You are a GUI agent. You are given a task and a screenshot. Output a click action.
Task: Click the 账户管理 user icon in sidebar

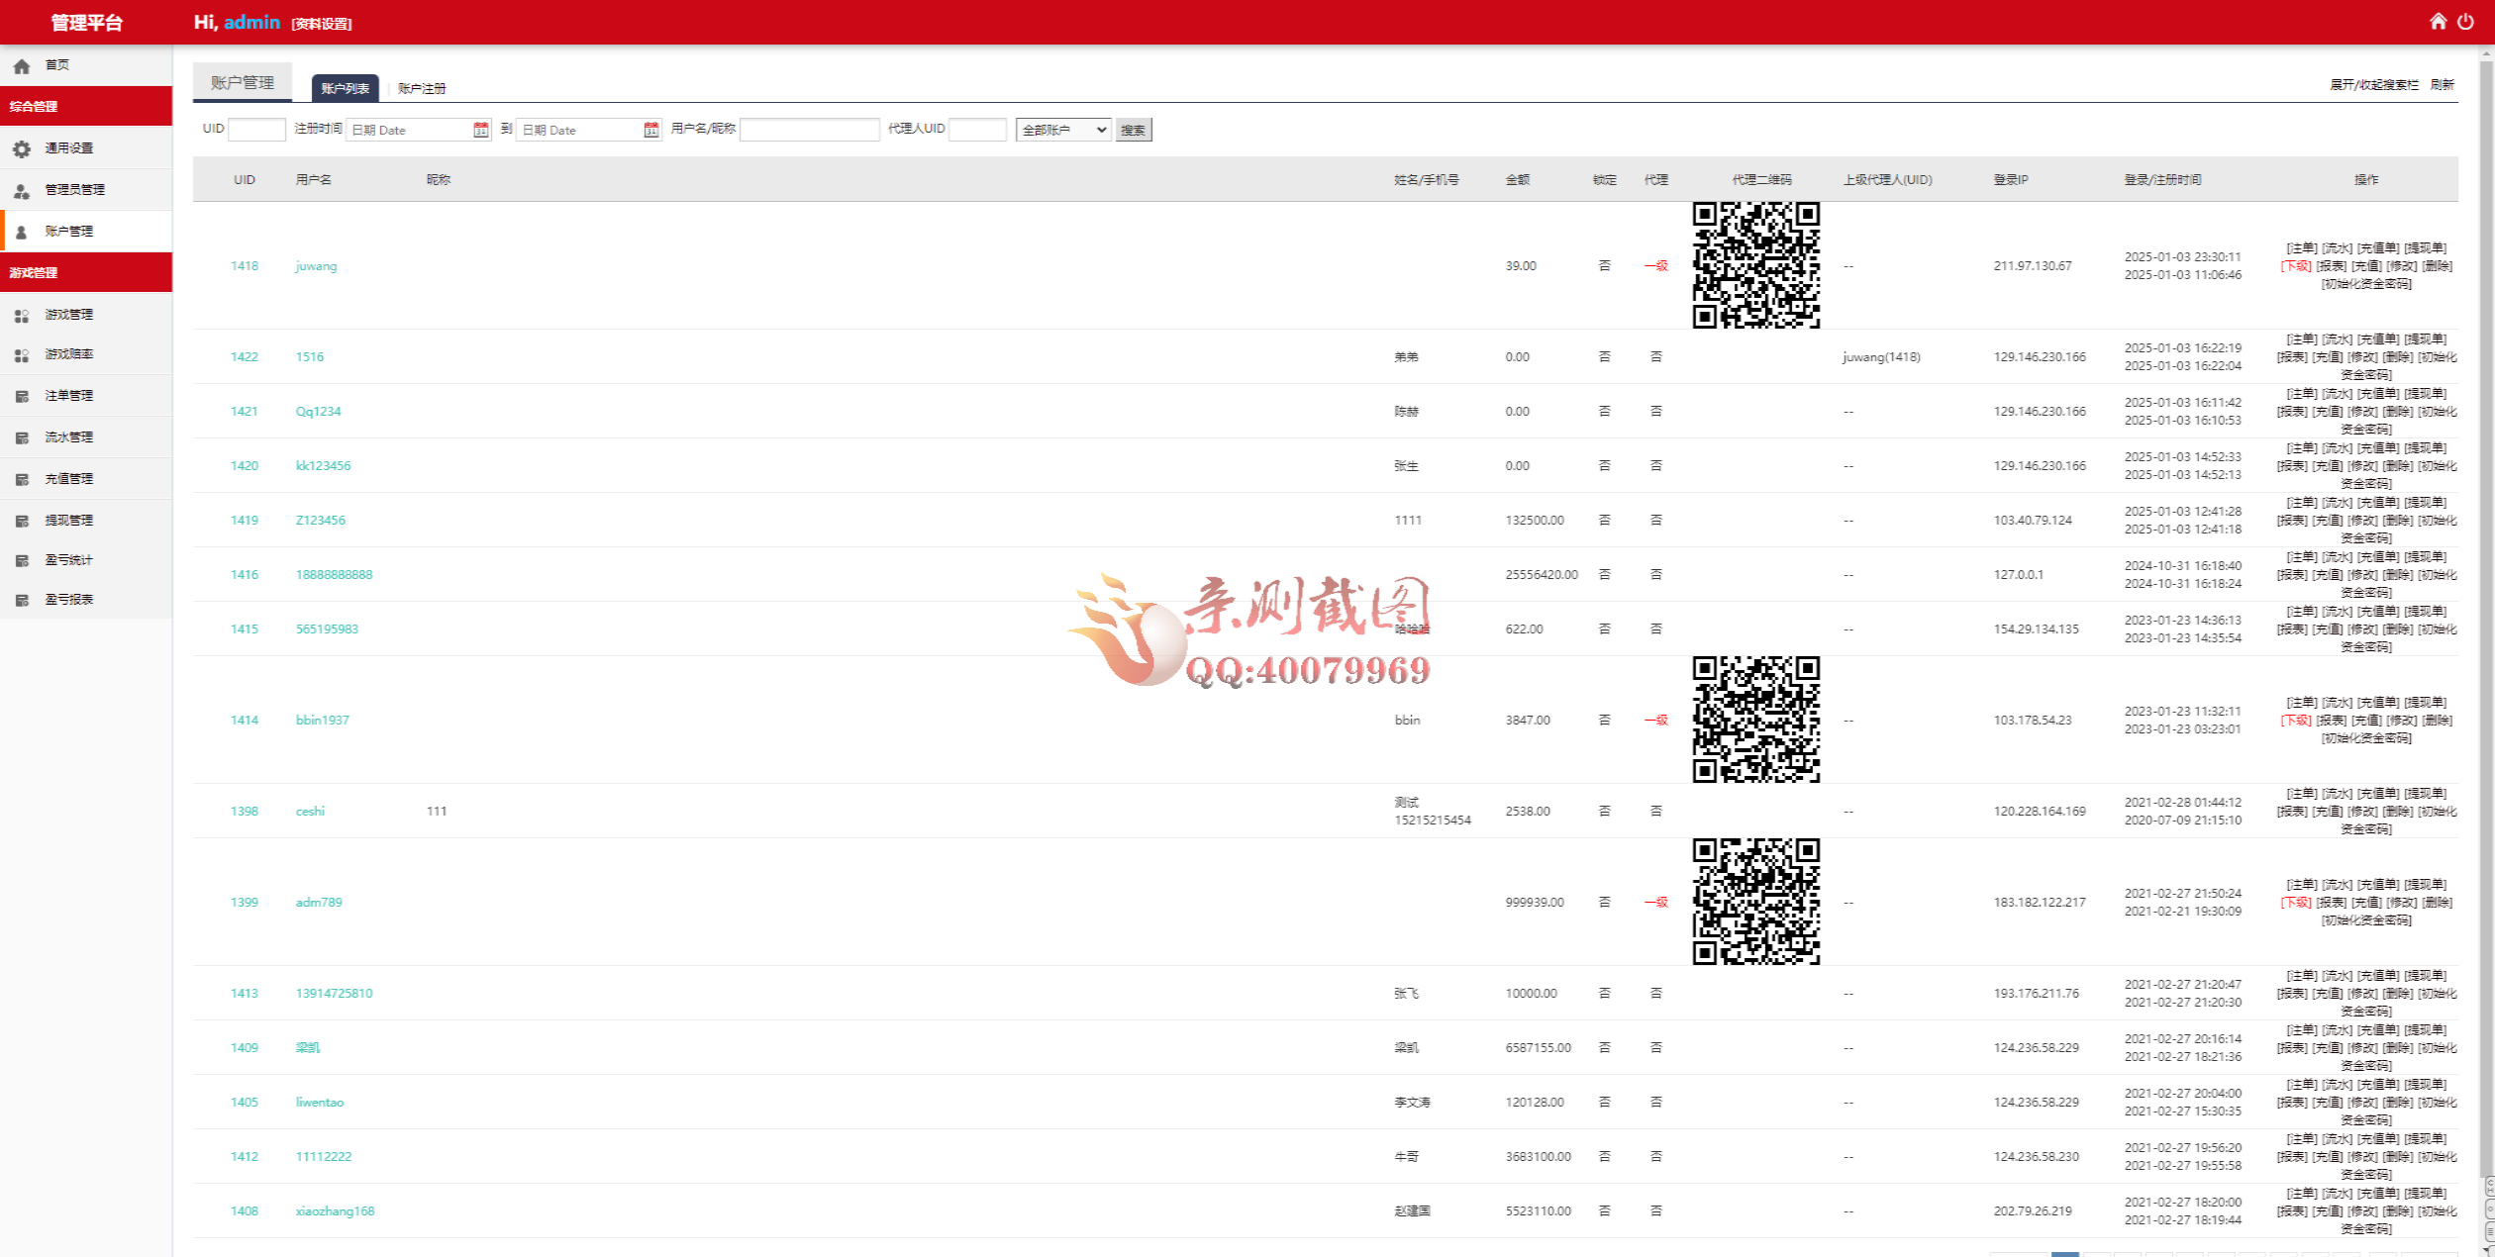coord(23,231)
